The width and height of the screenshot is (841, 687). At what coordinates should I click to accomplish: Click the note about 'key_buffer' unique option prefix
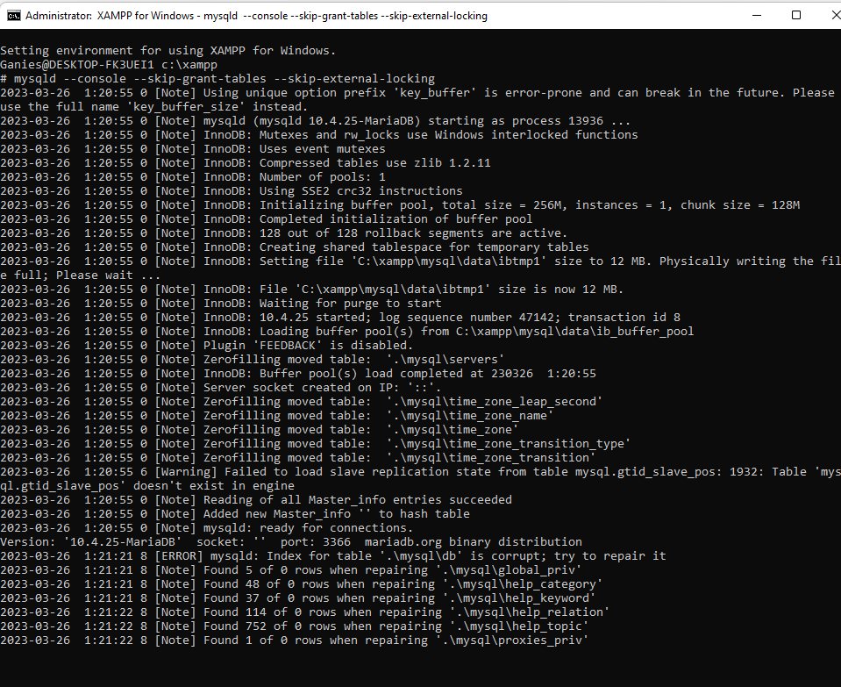pos(417,99)
